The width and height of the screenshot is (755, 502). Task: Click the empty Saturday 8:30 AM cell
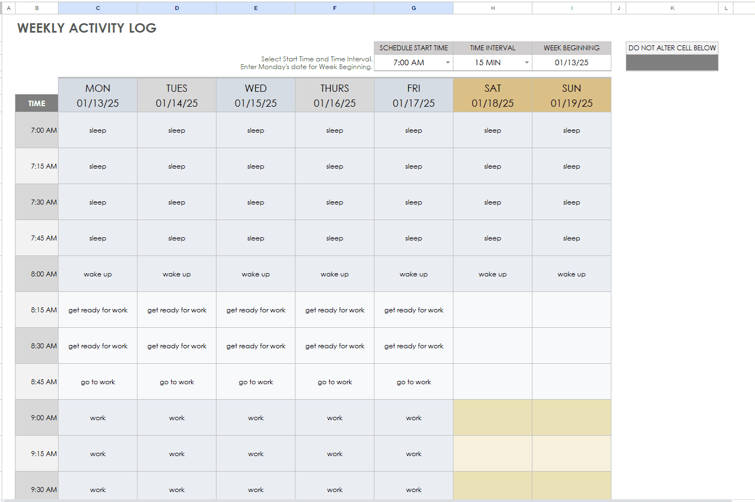492,346
